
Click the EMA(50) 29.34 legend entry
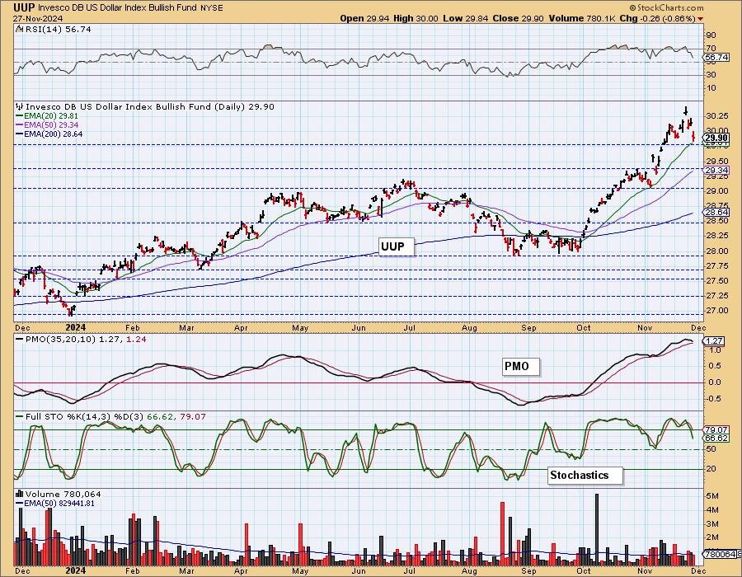tap(47, 124)
